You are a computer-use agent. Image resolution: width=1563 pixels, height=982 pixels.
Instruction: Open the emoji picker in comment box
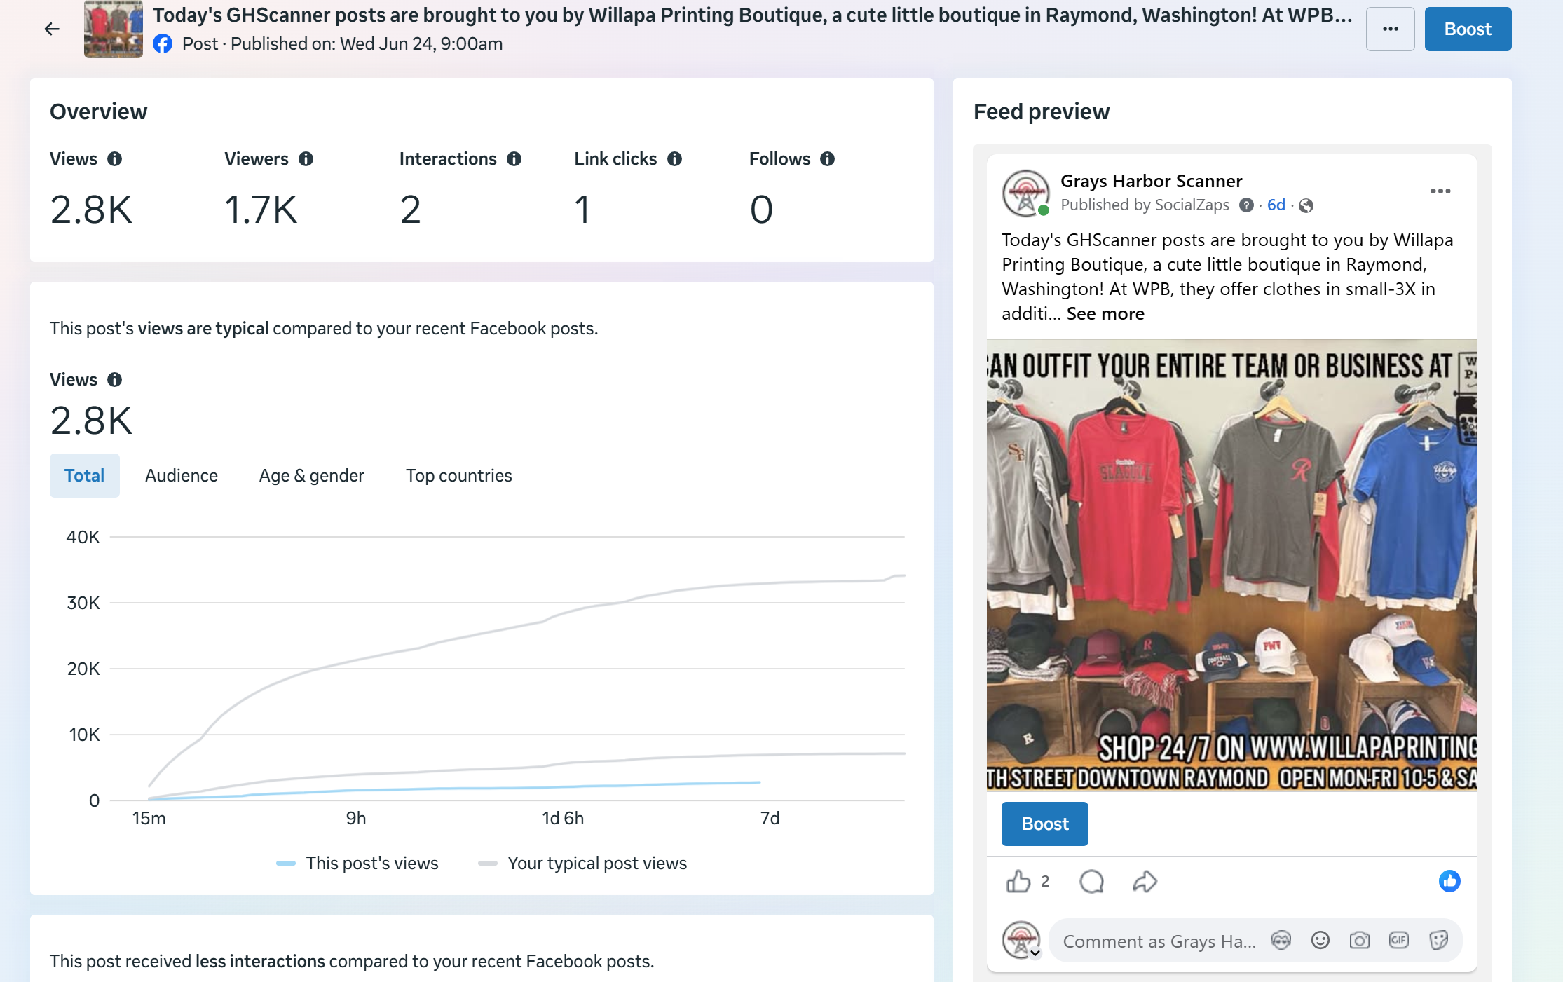[1320, 940]
